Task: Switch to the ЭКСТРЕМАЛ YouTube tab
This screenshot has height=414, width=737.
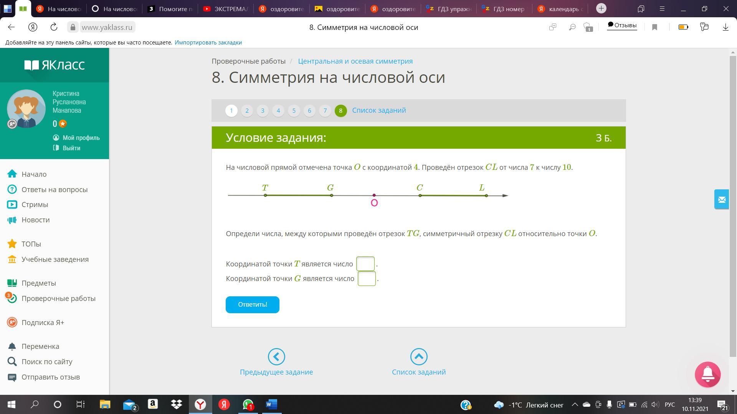Action: click(x=226, y=9)
